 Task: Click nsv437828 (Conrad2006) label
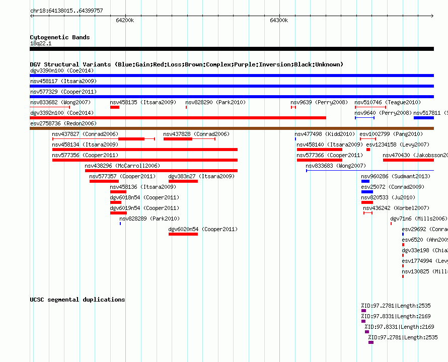(x=196, y=134)
